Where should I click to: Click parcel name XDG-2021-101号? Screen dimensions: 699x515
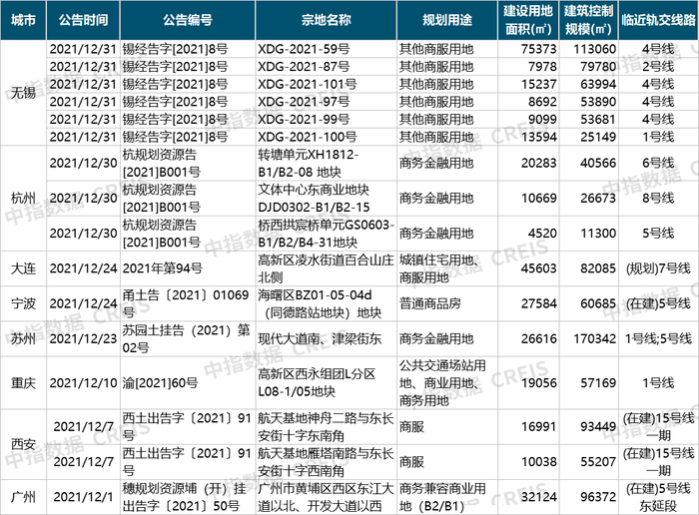point(308,84)
